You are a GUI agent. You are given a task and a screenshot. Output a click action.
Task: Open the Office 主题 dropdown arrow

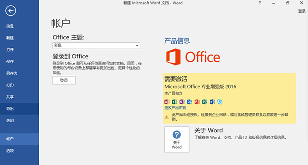137,45
